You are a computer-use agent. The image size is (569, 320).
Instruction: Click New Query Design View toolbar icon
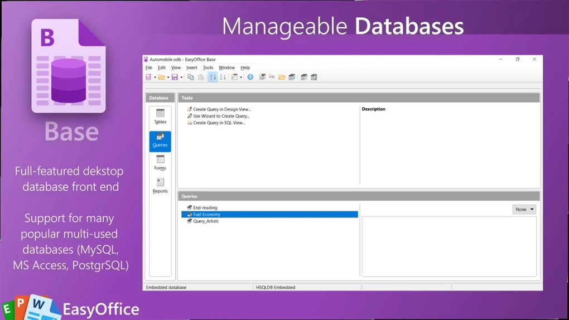pyautogui.click(x=262, y=77)
